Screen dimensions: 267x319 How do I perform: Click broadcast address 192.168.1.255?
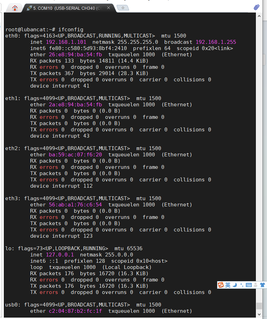pos(216,42)
